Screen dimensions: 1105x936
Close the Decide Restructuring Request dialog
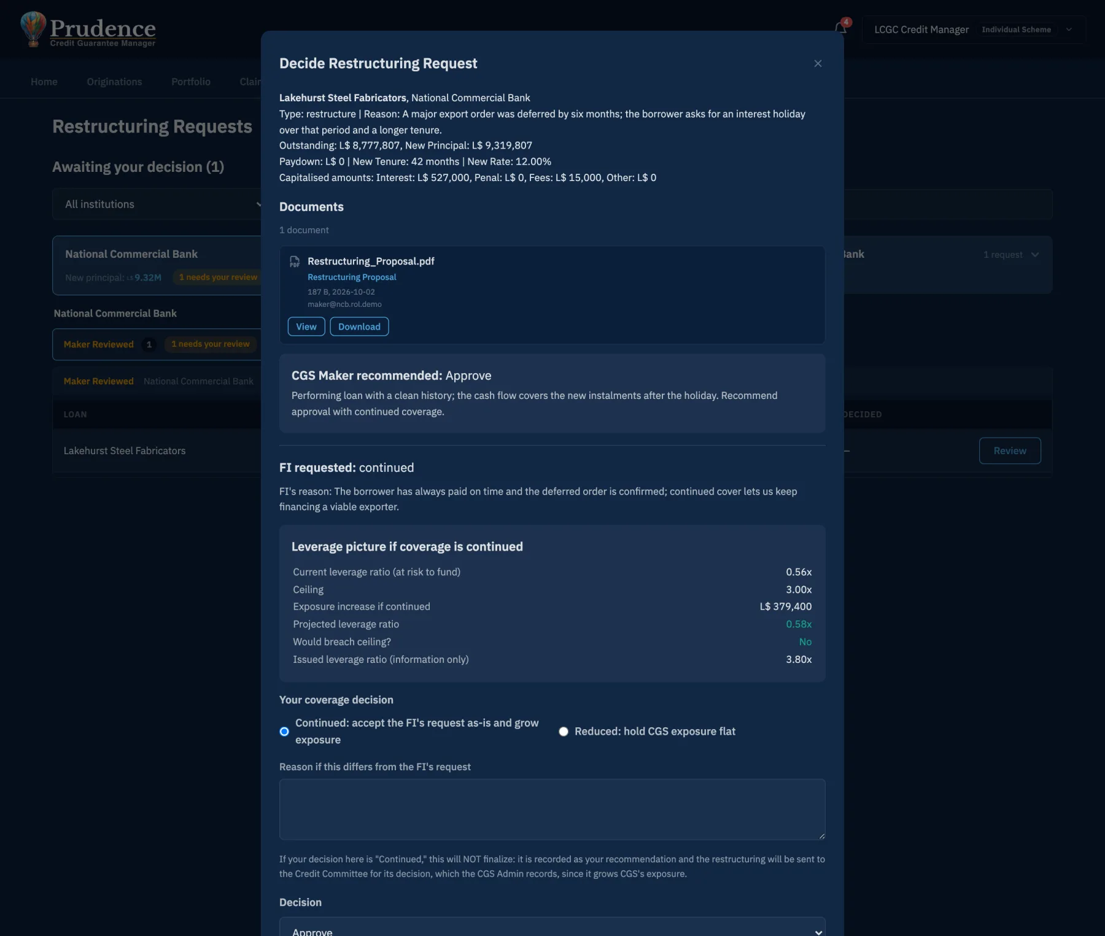[818, 64]
